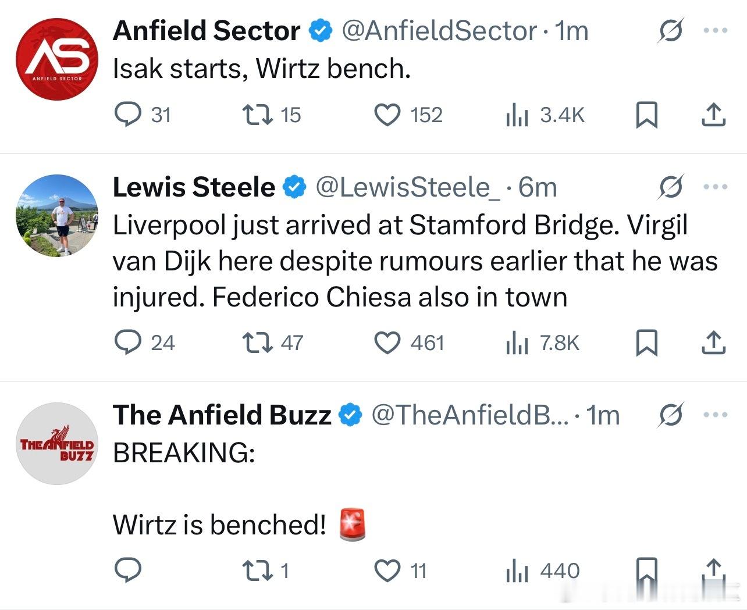Retweet the Anfield Sector post
This screenshot has width=747, height=610.
pos(258,115)
